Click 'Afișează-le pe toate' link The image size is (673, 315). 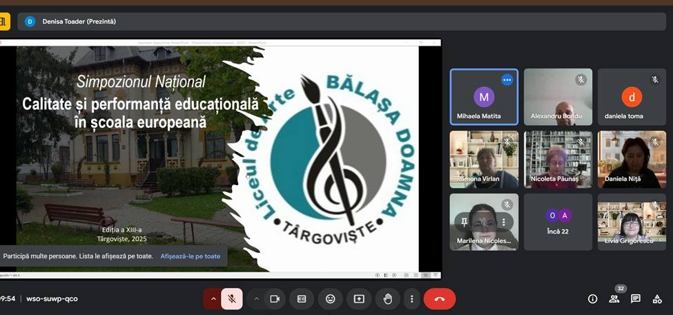tap(190, 256)
